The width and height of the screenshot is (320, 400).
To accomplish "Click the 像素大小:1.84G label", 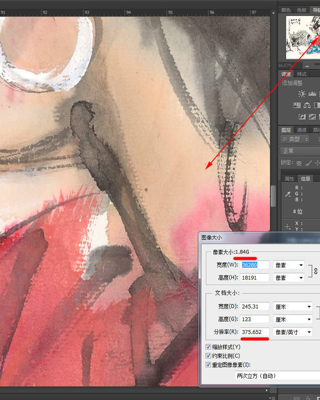I will pos(231,252).
